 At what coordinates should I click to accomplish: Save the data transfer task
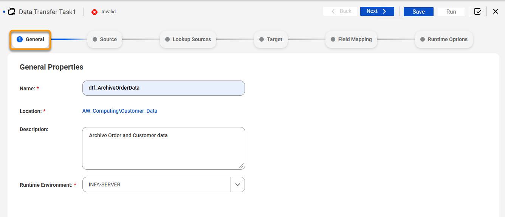point(418,12)
